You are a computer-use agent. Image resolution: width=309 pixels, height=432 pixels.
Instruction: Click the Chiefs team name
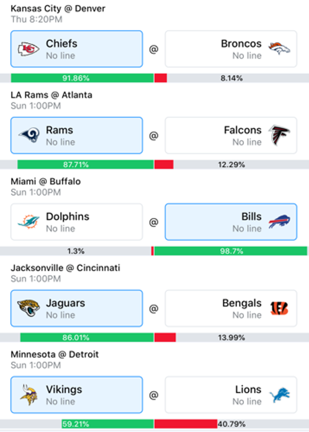(62, 44)
